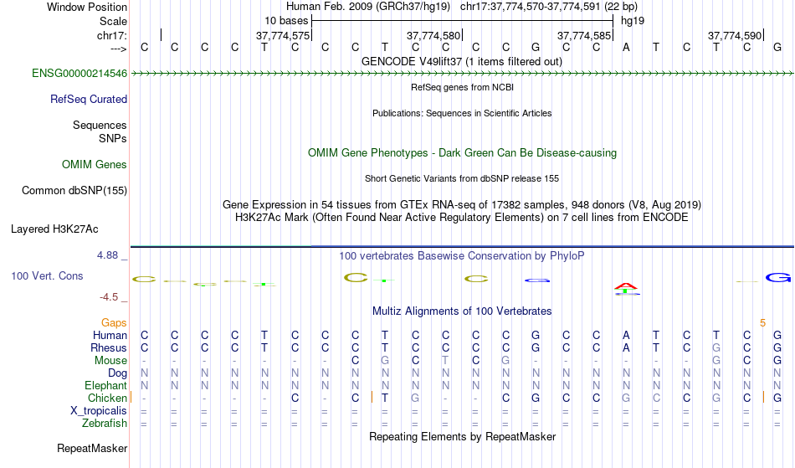Click Multiz Alignments of 100 Vertebrates title
795x468 pixels.
pyautogui.click(x=462, y=311)
